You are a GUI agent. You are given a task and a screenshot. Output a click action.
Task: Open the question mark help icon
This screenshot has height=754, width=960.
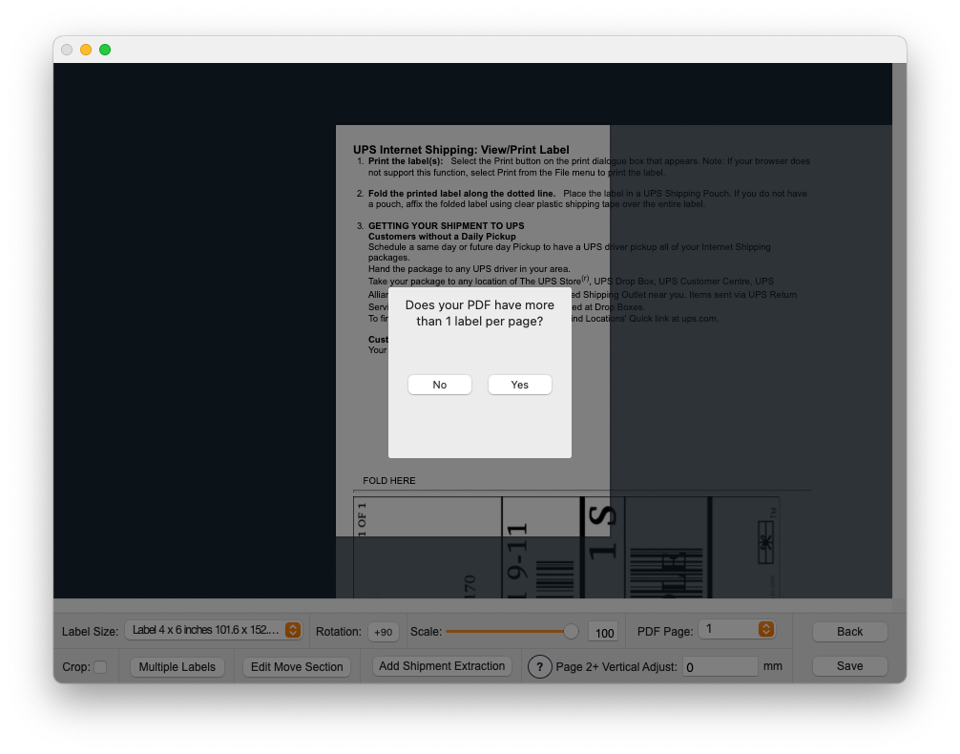[539, 667]
